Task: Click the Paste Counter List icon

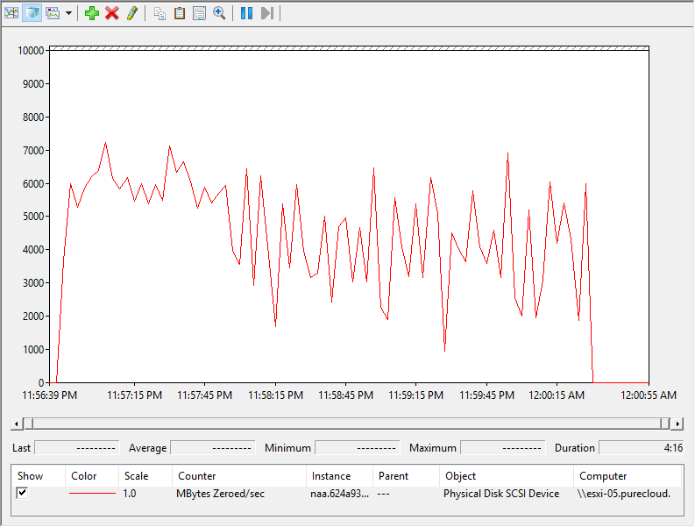Action: (x=180, y=13)
